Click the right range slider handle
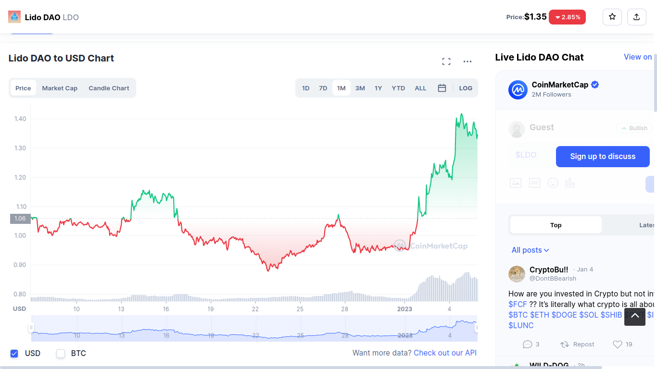Viewport: 657px width, 369px height. click(477, 328)
